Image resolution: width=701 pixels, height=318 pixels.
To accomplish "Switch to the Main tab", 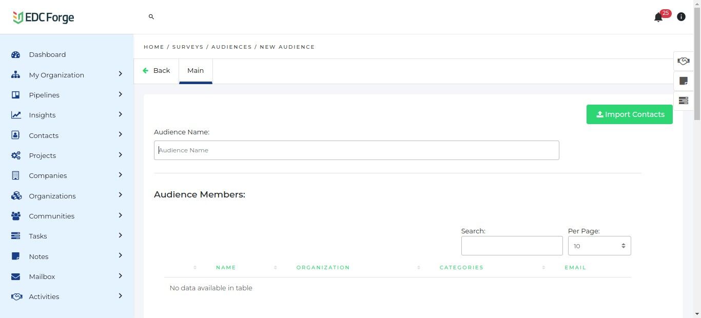I will tap(196, 71).
